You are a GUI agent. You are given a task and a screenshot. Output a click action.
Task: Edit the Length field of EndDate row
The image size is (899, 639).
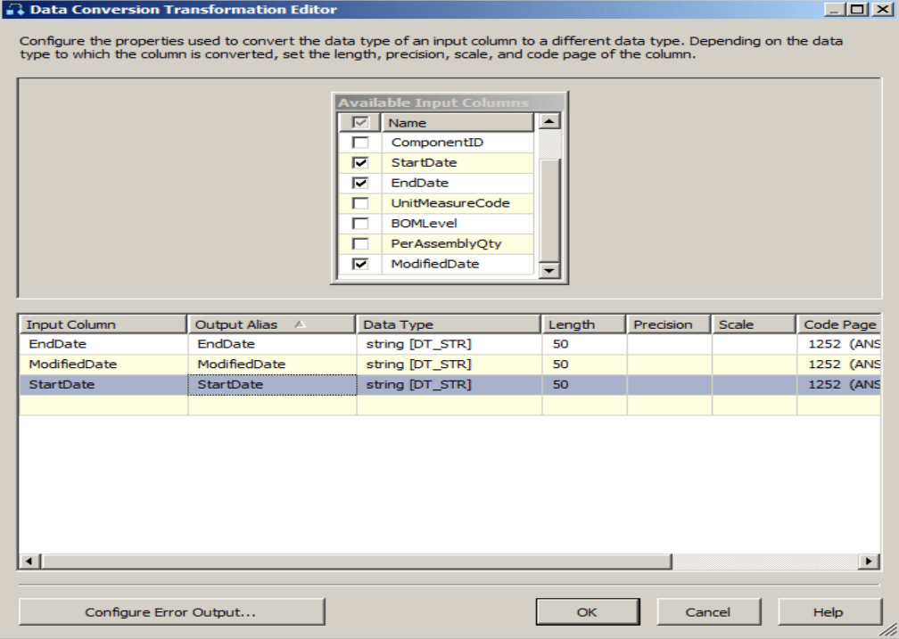coord(583,344)
